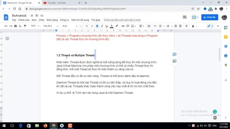Add a comment from toolbar icon

click(x=128, y=26)
